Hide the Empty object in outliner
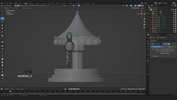Viewport: 177px width, 100px height. [x=174, y=28]
